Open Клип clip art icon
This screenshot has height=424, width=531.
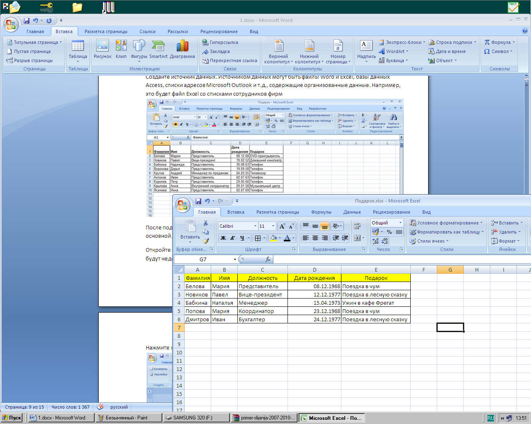click(x=121, y=49)
